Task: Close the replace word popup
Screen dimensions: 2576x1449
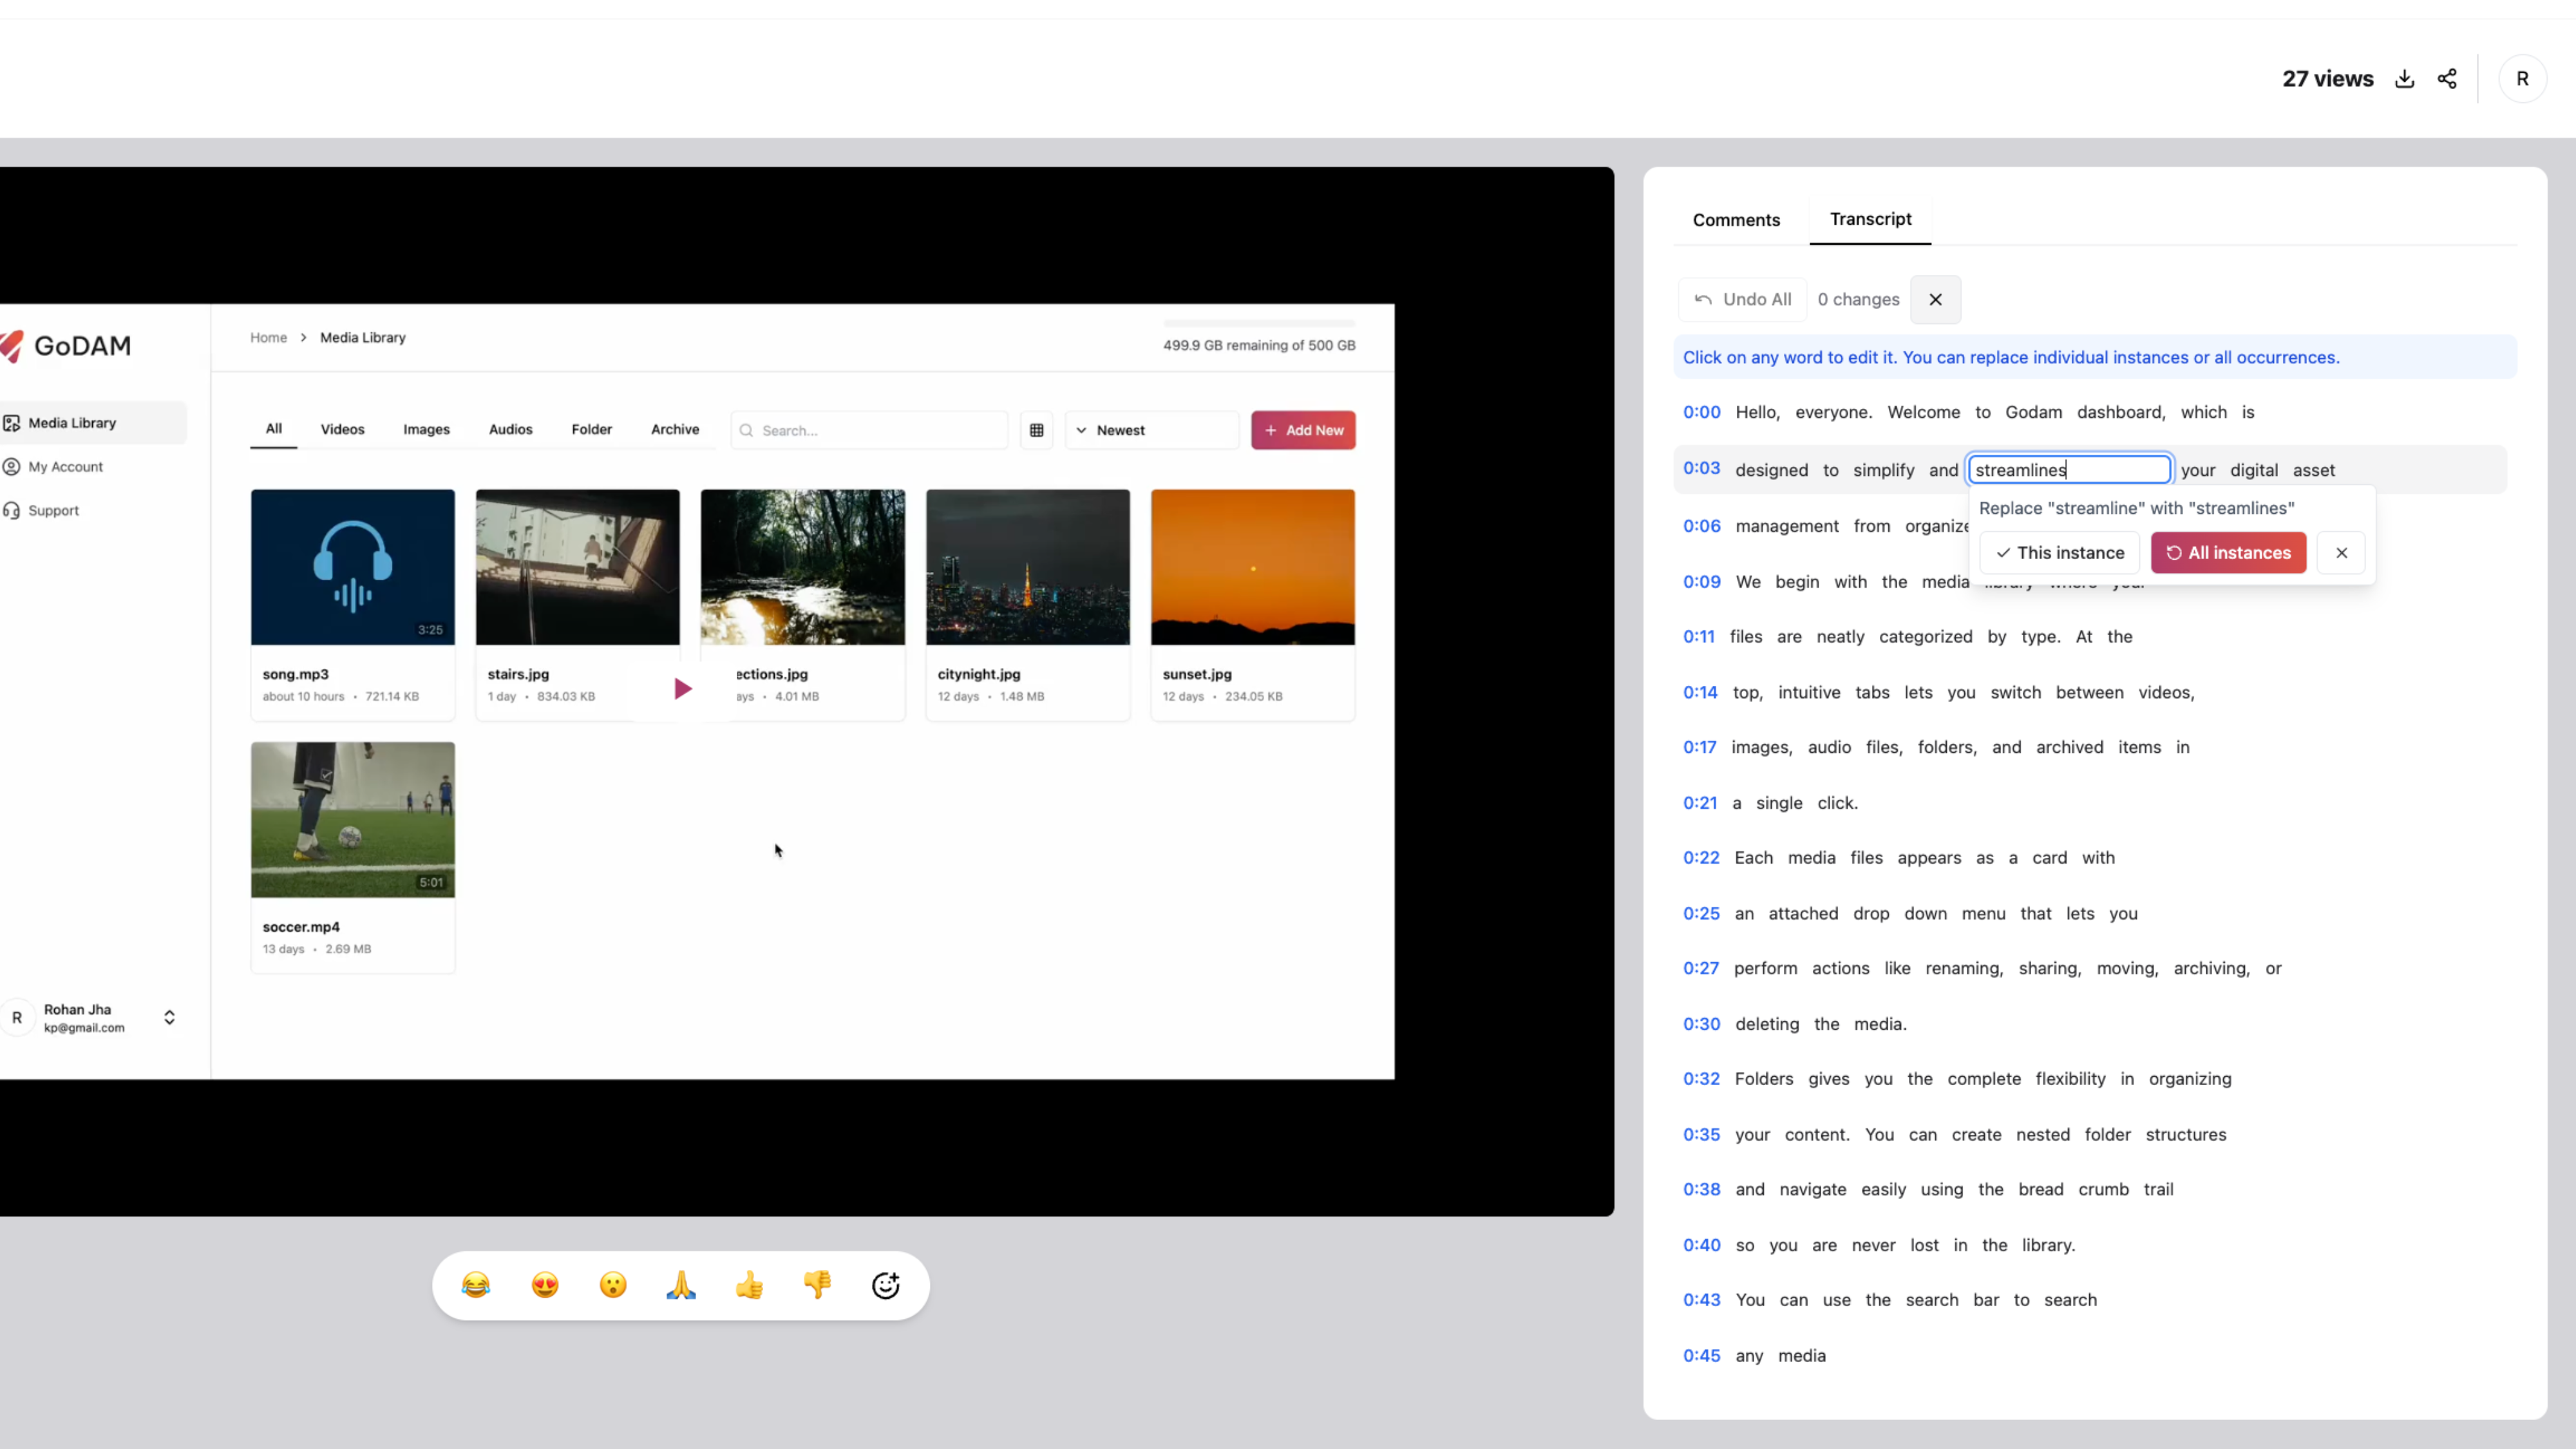Action: pyautogui.click(x=2341, y=553)
